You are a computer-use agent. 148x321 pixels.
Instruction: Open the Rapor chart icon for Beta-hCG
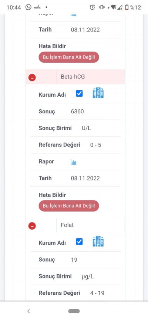(74, 162)
